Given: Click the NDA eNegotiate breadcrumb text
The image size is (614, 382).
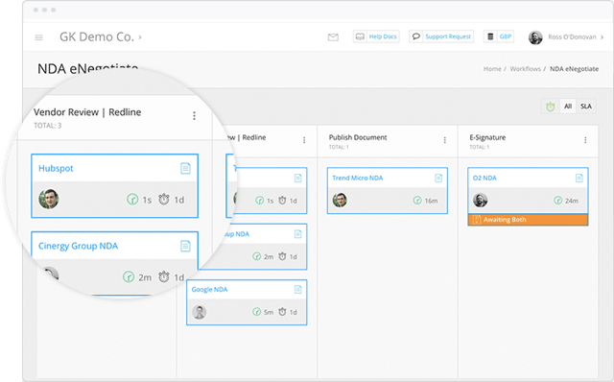Looking at the screenshot, I should pos(574,69).
